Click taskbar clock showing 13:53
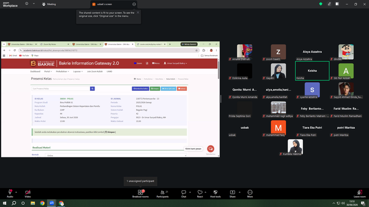Viewport: 369px width, 207px height. coord(352,203)
